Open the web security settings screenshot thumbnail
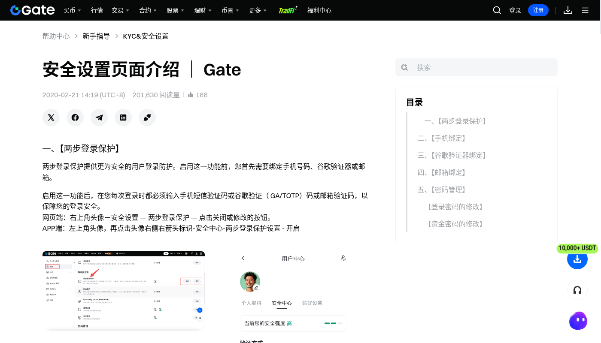The width and height of the screenshot is (601, 343). point(124,291)
